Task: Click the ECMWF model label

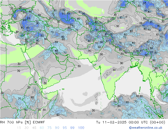Action: (x=39, y=122)
